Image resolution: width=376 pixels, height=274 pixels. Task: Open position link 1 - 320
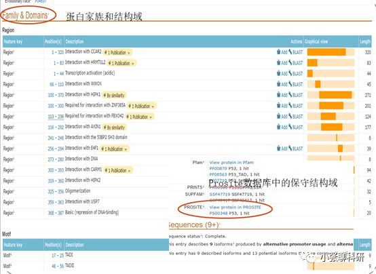click(58, 52)
